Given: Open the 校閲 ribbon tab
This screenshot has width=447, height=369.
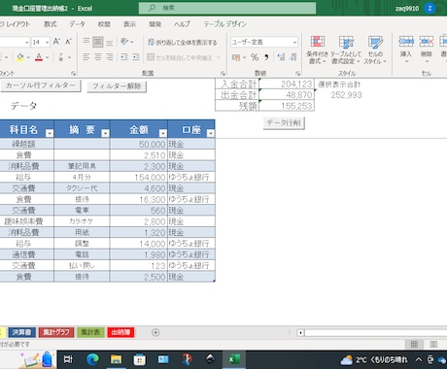Looking at the screenshot, I should point(104,24).
